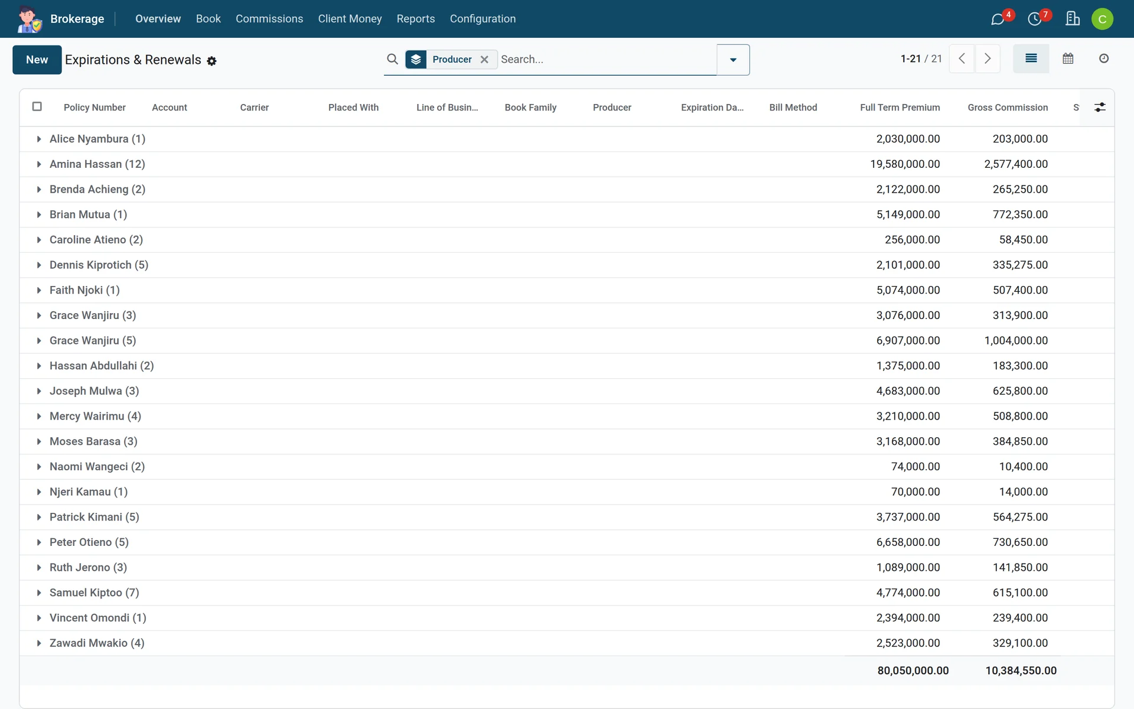Open the settings gear beside Expirations & Renewals

(211, 61)
